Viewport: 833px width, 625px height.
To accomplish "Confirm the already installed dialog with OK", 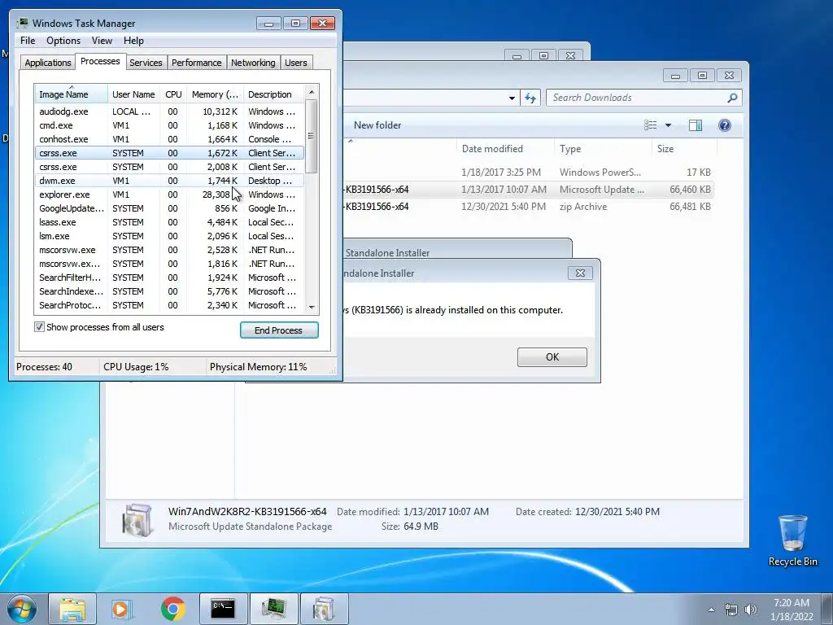I will 552,357.
